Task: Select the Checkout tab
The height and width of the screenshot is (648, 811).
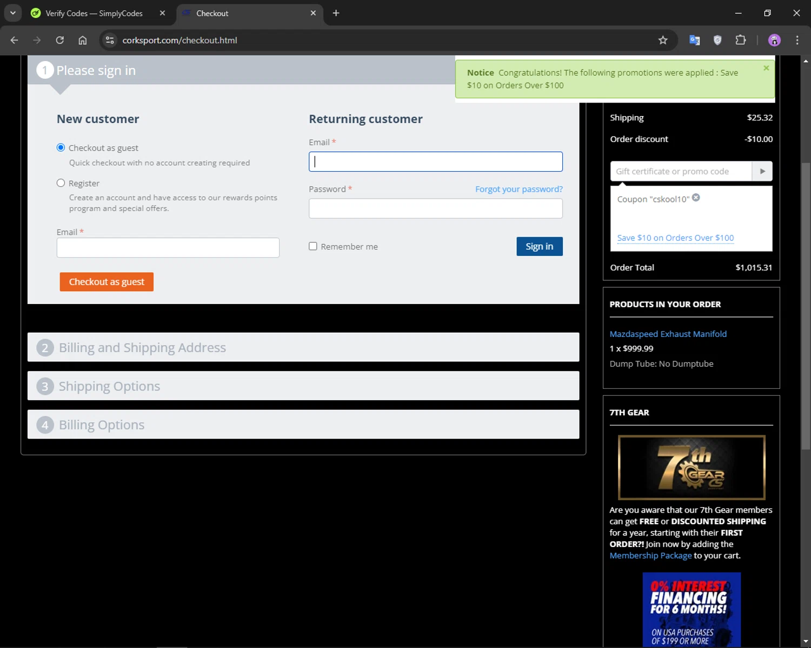Action: pos(249,13)
